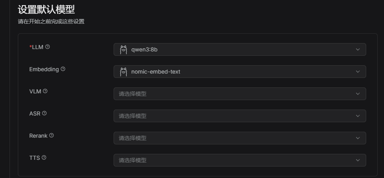Click the chevron arrow in the ASR field
Image resolution: width=384 pixels, height=178 pixels.
358,116
